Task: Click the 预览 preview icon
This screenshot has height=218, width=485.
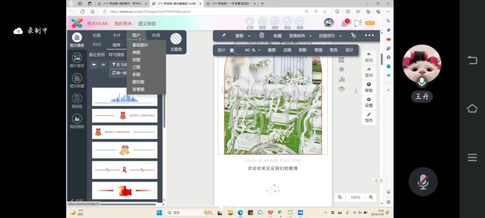Action: [x=262, y=23]
